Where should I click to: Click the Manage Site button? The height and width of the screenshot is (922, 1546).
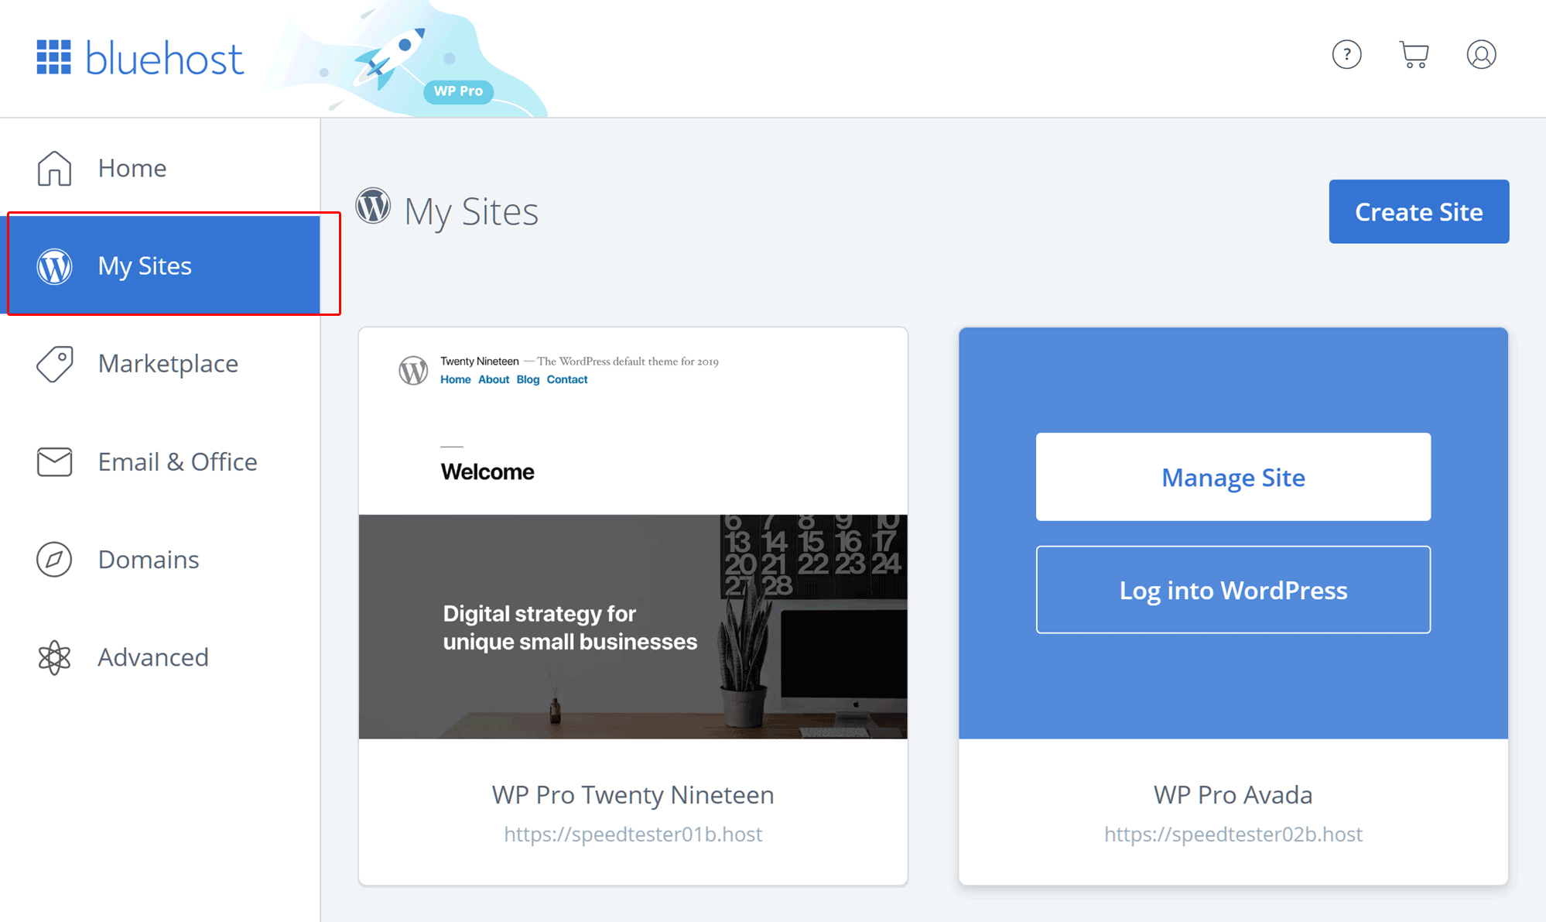click(1233, 476)
